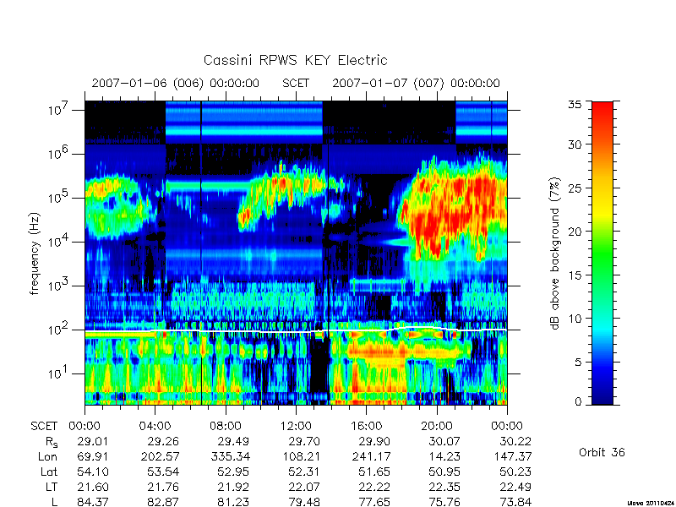This screenshot has width=676, height=507.
Task: Click the creation stamp text in bottom-right corner
Action: pos(649,503)
